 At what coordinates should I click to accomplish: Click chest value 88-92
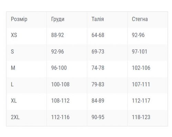(57, 35)
